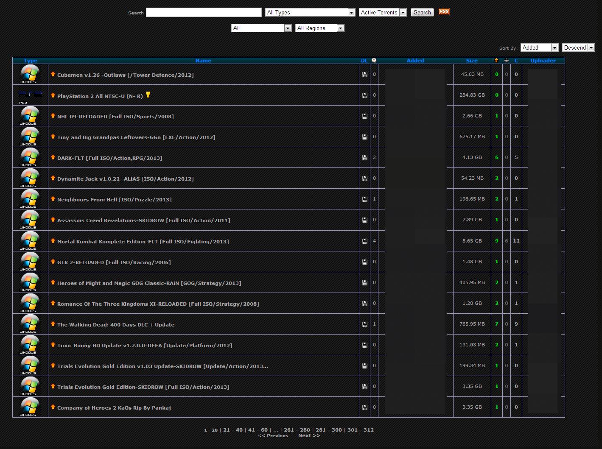Click seeders count 7 in The Walking Dead row
Image resolution: width=602 pixels, height=449 pixels.
point(497,324)
